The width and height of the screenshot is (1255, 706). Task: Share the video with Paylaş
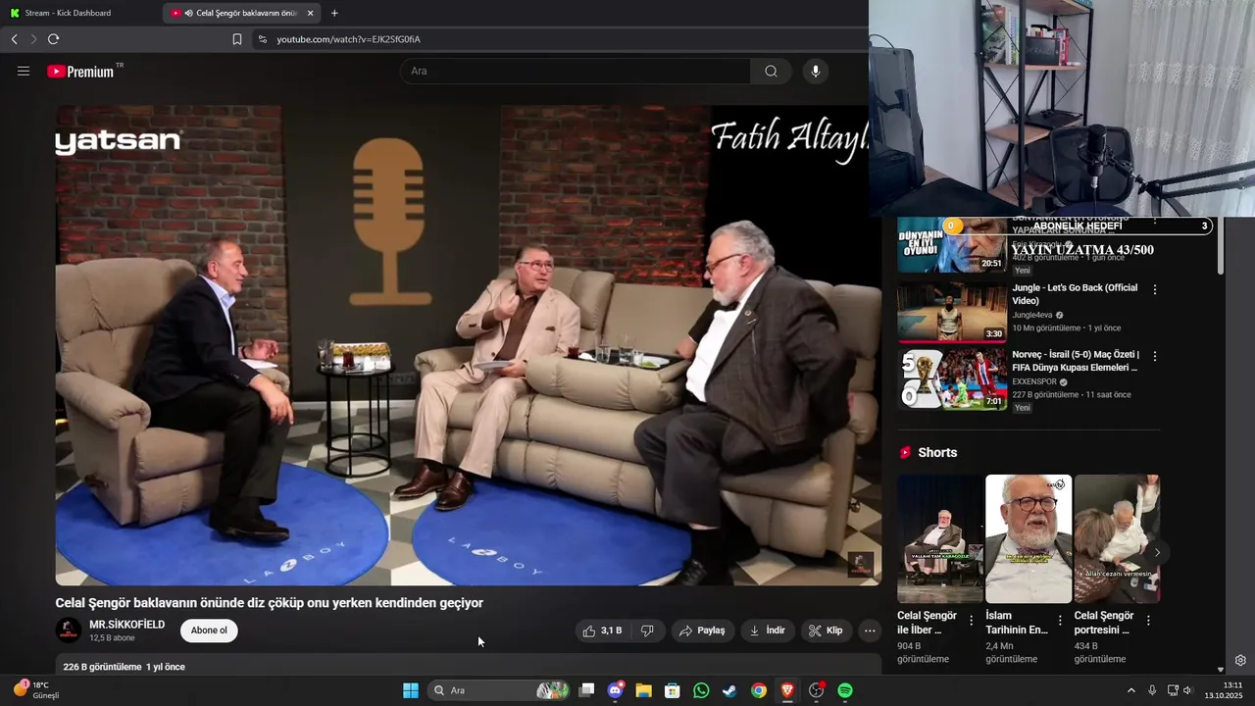[702, 630]
